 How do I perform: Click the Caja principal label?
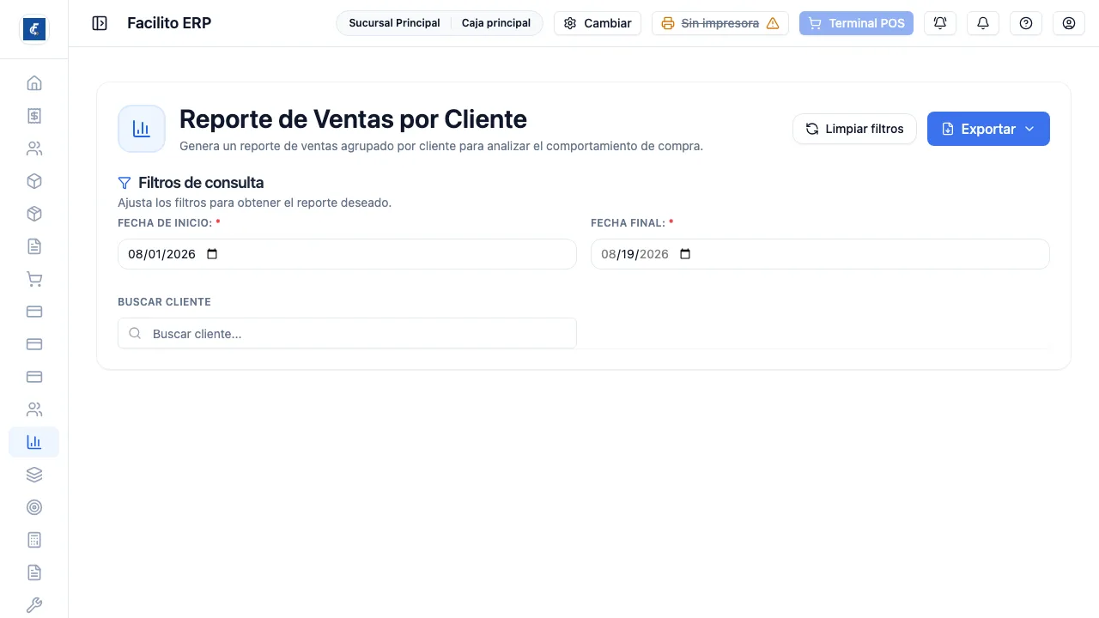point(496,23)
